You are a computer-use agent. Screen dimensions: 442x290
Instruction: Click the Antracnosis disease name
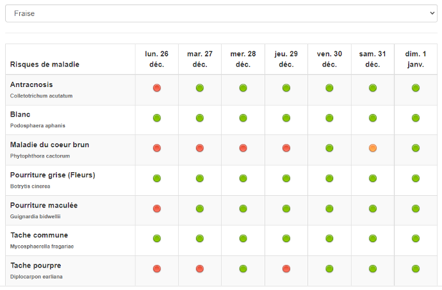tap(31, 85)
